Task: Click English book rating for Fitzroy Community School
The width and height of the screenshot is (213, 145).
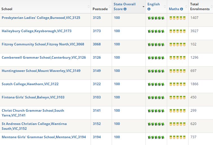Action: tap(156, 45)
